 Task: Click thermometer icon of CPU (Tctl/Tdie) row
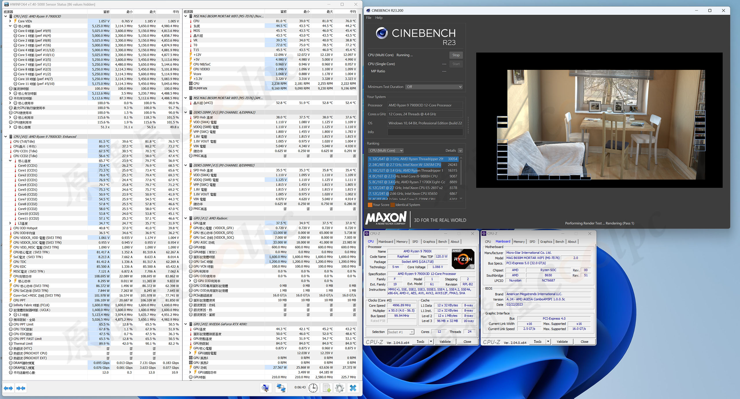click(x=11, y=141)
